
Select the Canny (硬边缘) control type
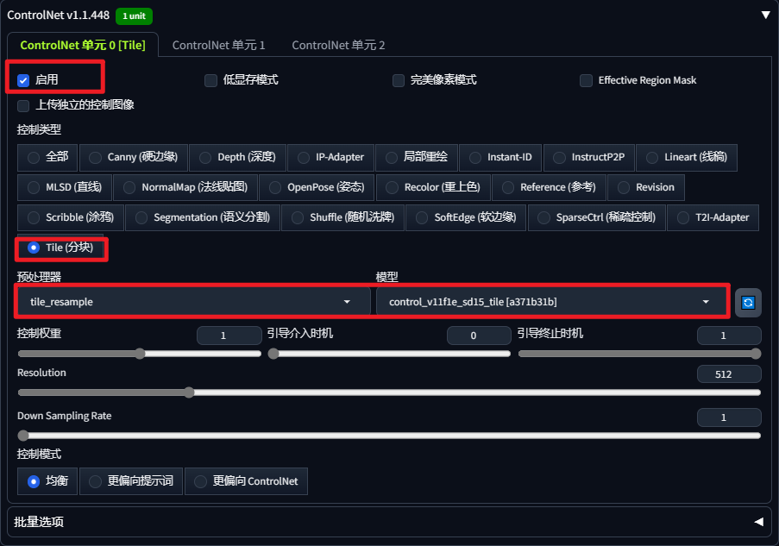[x=134, y=157]
